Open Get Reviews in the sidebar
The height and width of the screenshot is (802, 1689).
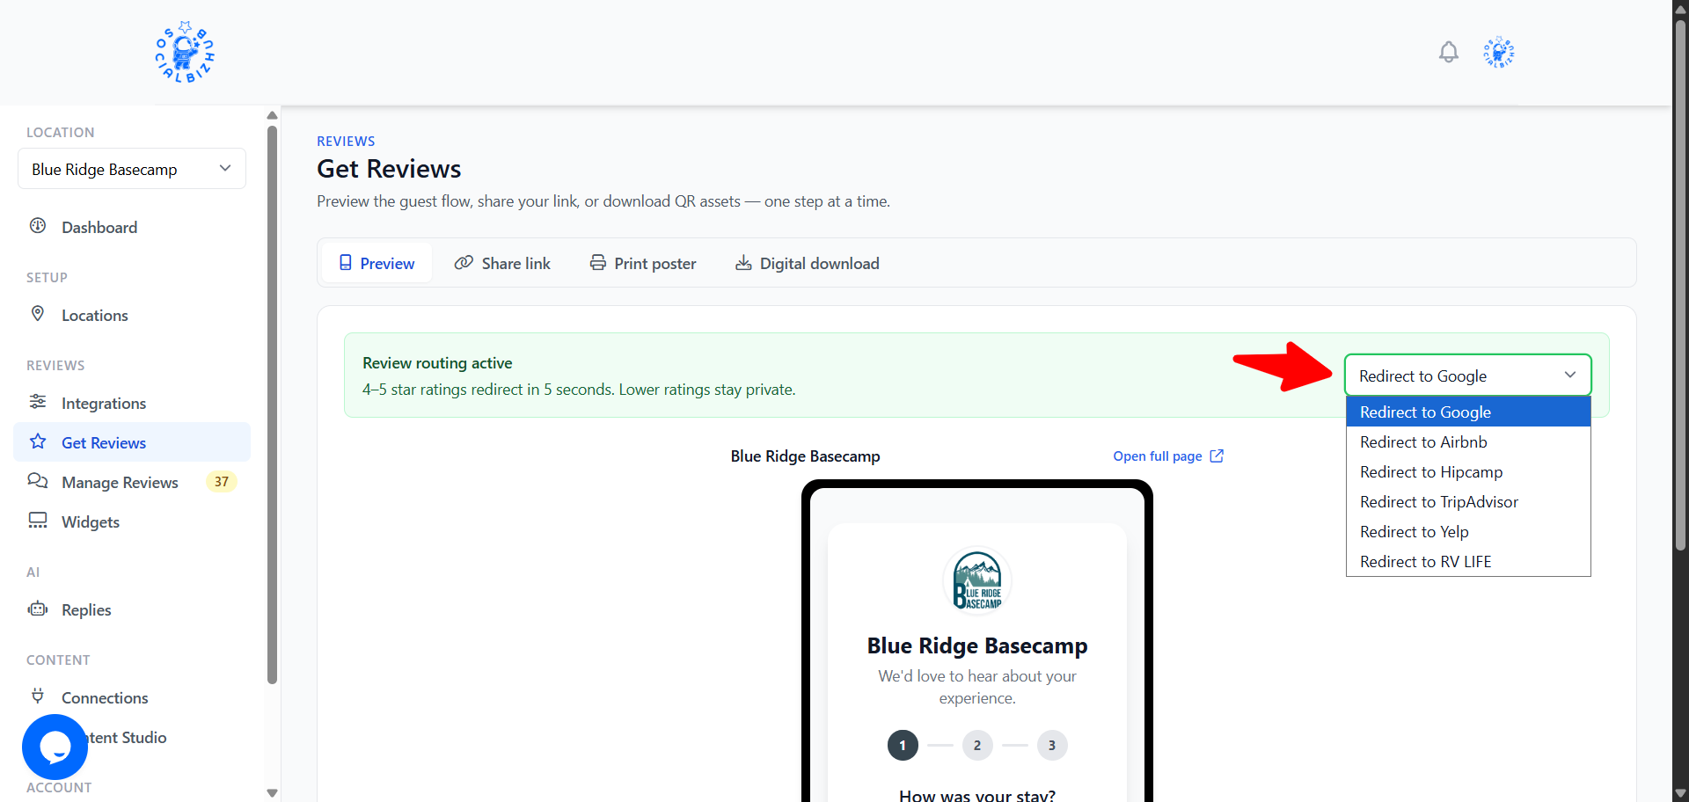click(132, 442)
